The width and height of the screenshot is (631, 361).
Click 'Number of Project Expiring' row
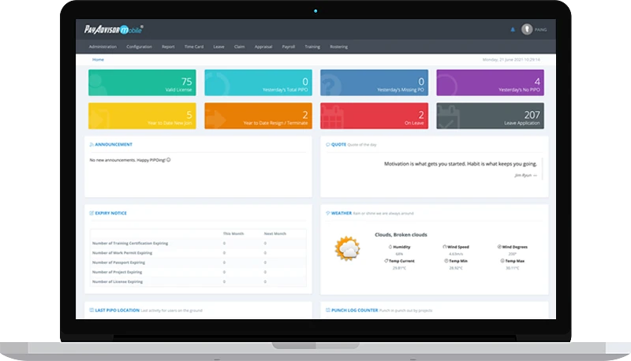(198, 272)
